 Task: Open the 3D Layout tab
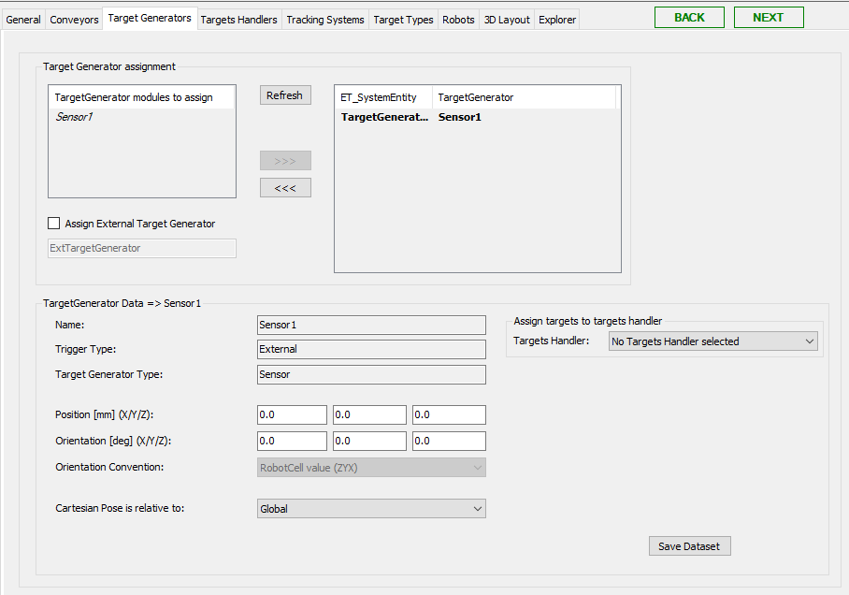pyautogui.click(x=507, y=20)
